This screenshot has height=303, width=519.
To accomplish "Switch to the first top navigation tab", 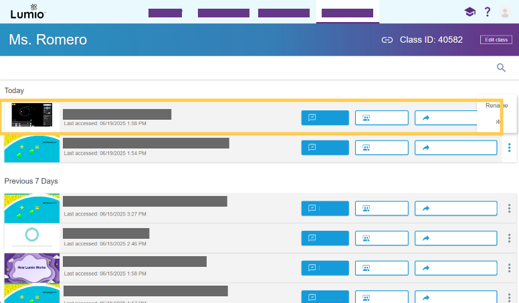I will coord(165,13).
